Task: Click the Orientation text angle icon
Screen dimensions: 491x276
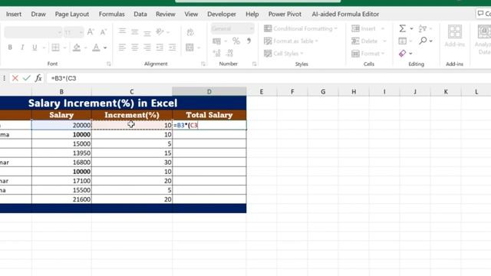Action: pyautogui.click(x=160, y=31)
